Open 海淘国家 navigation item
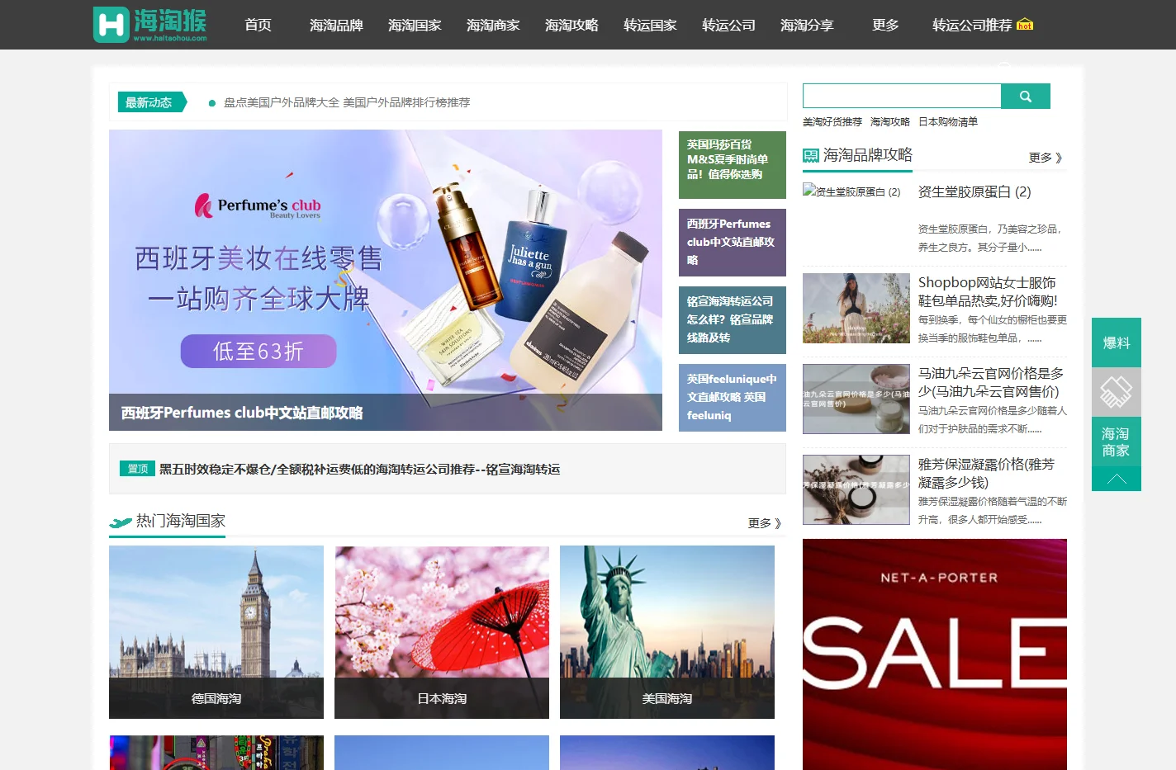This screenshot has height=770, width=1176. tap(415, 25)
